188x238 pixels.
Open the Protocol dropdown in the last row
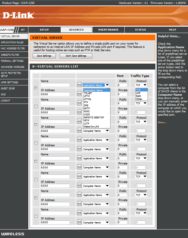(141, 213)
